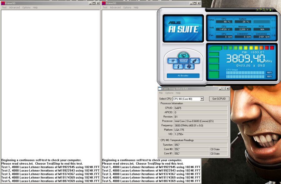The height and width of the screenshot is (184, 281).
Task: Click the Processor field Intel Core 2 Duo E6600
Action: [200, 121]
